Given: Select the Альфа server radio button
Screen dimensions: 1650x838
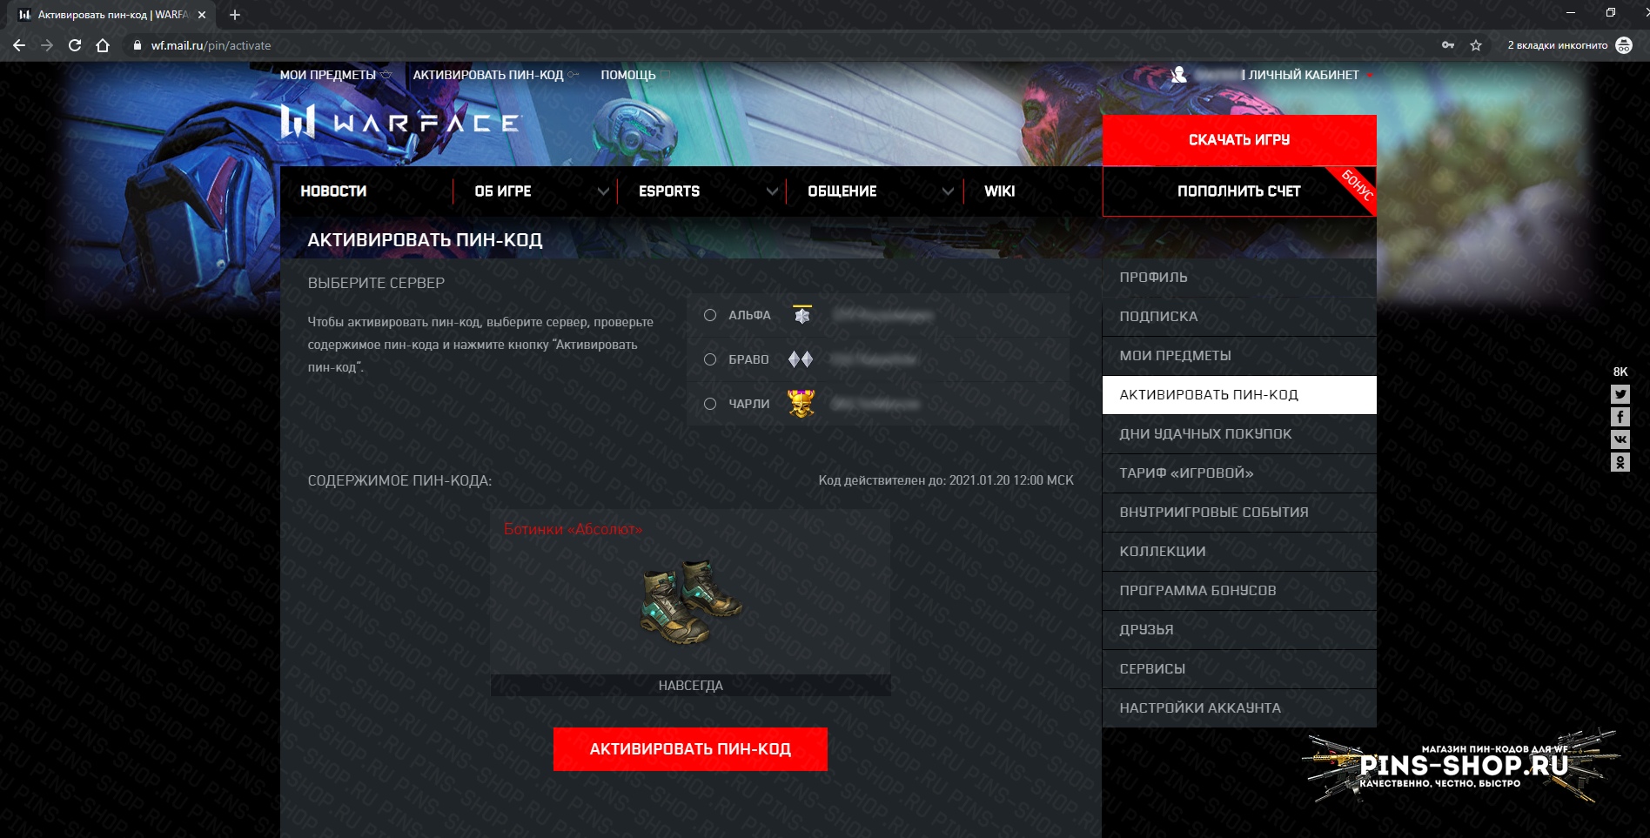Looking at the screenshot, I should click(710, 315).
